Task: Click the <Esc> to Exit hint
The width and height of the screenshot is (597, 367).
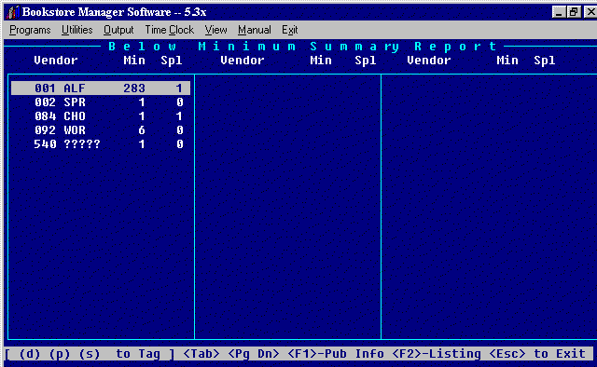Action: pyautogui.click(x=537, y=354)
